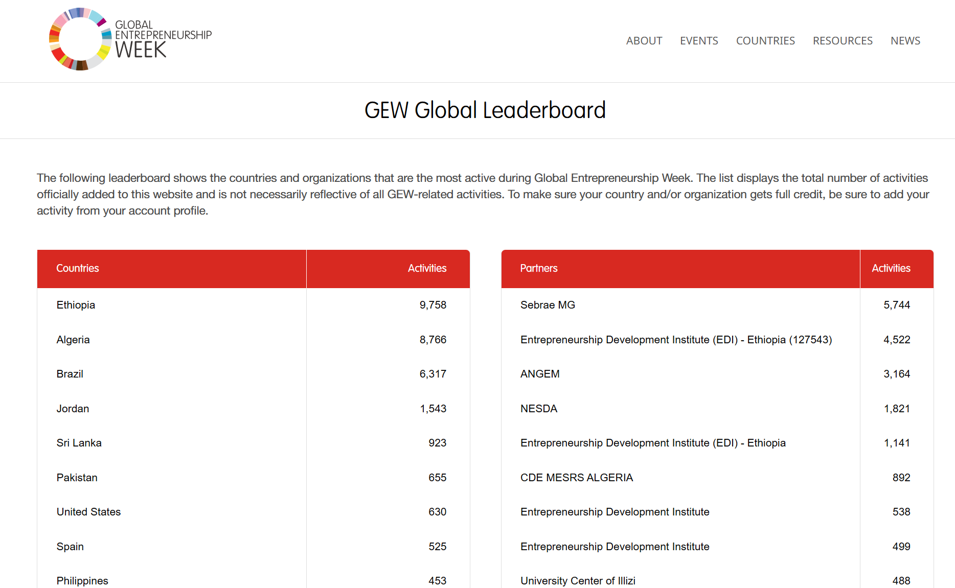Select Resources in the top navigation
Screen dimensions: 955x588
pyautogui.click(x=843, y=41)
